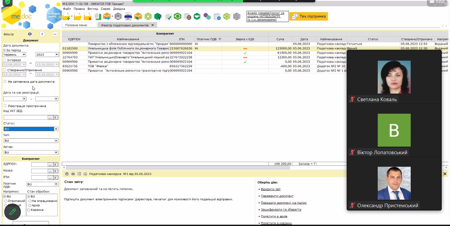
Task: Open the Файл menu
Action: click(x=67, y=9)
